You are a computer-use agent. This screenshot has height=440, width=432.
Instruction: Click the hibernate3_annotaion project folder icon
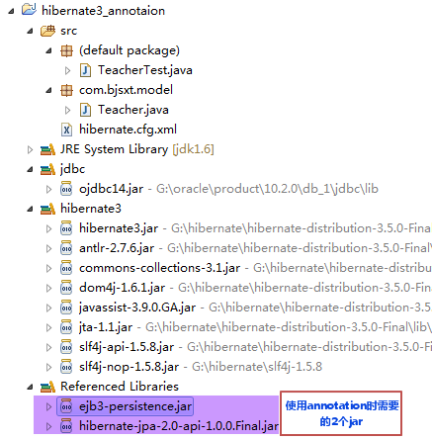(x=29, y=10)
